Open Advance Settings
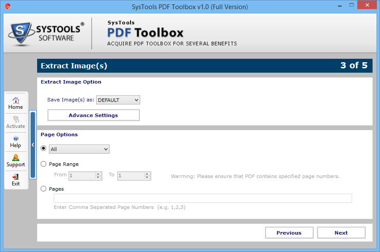The width and height of the screenshot is (380, 252). coord(93,115)
